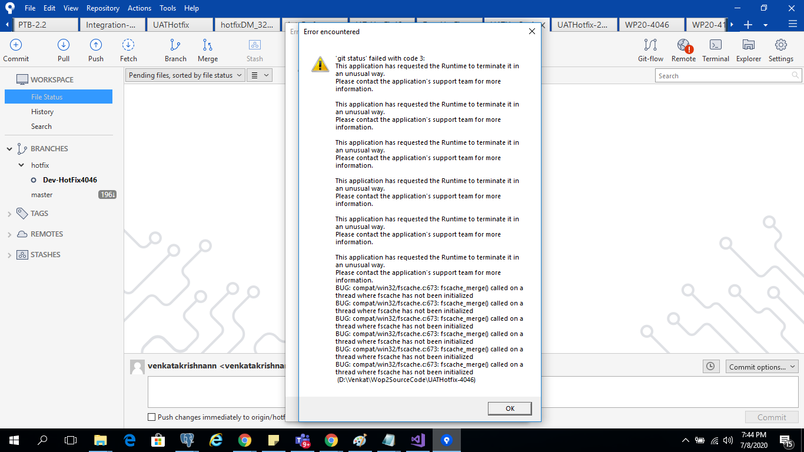The image size is (804, 452).
Task: Launch Terminal from toolbar
Action: click(x=716, y=50)
